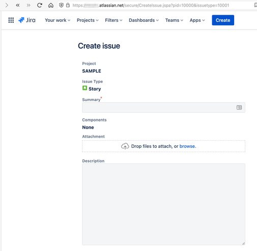
Task: Click the shield tracking protection icon
Action: [x=61, y=5]
